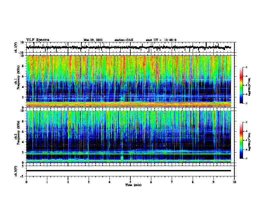Viewport: 264px width, 204px height.
Task: Click the "8" kHz tick on ch.1 frequency axis
Action: pos(23,66)
